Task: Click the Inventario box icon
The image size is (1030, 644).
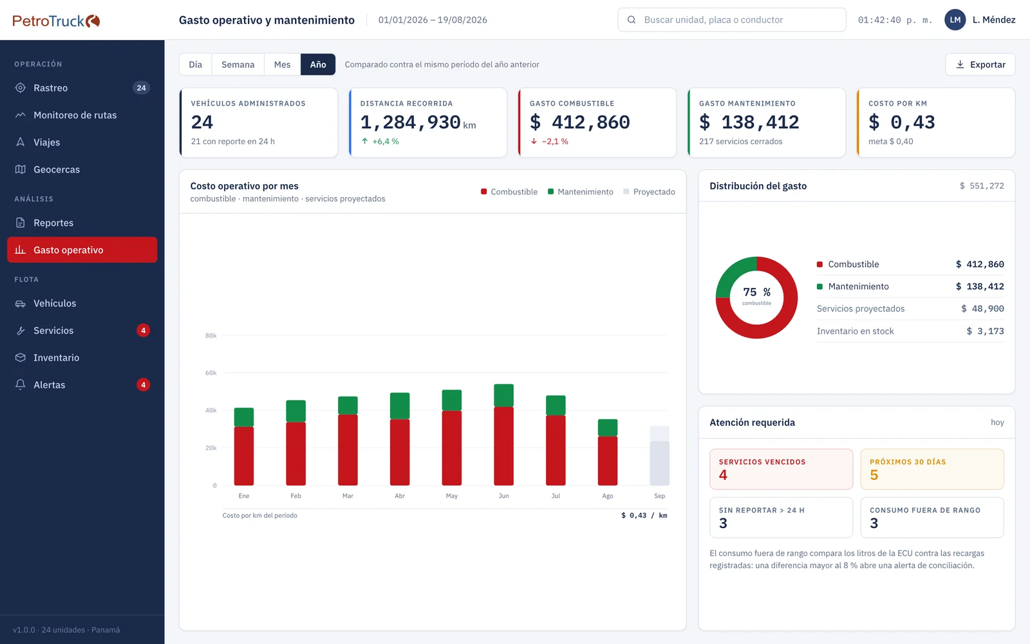Action: tap(21, 357)
